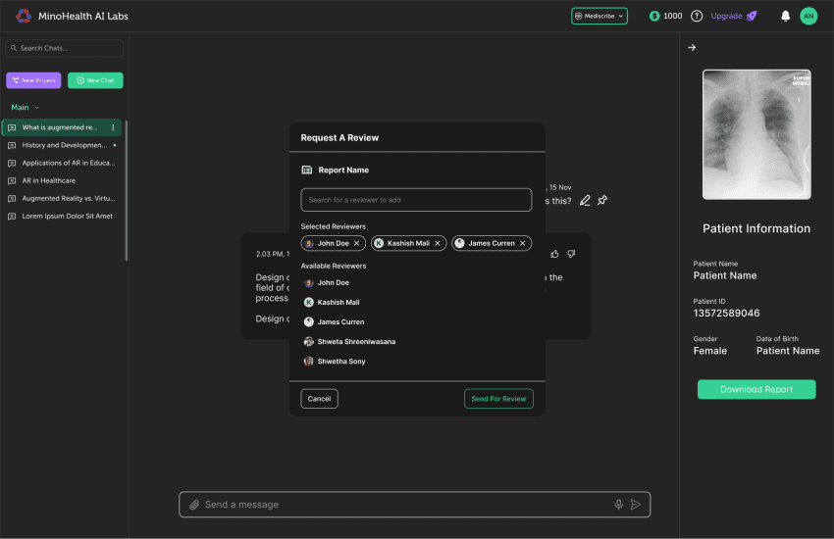Click the edit pencil icon on message
Image resolution: width=834 pixels, height=539 pixels.
585,200
